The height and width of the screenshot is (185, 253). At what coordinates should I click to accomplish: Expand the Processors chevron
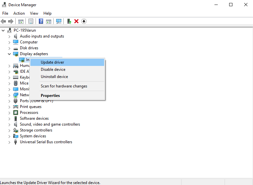(9, 113)
